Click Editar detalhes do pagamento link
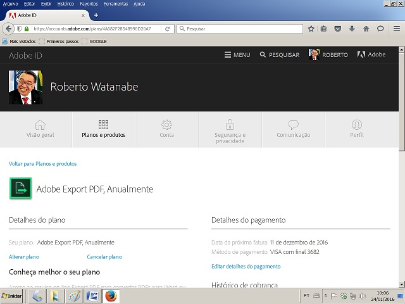 tap(246, 267)
